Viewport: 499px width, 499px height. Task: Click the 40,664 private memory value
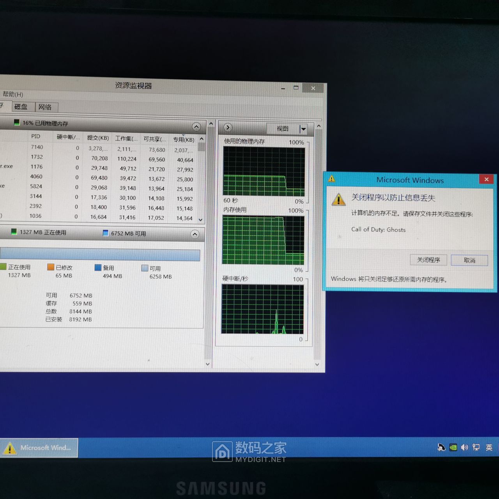point(185,160)
